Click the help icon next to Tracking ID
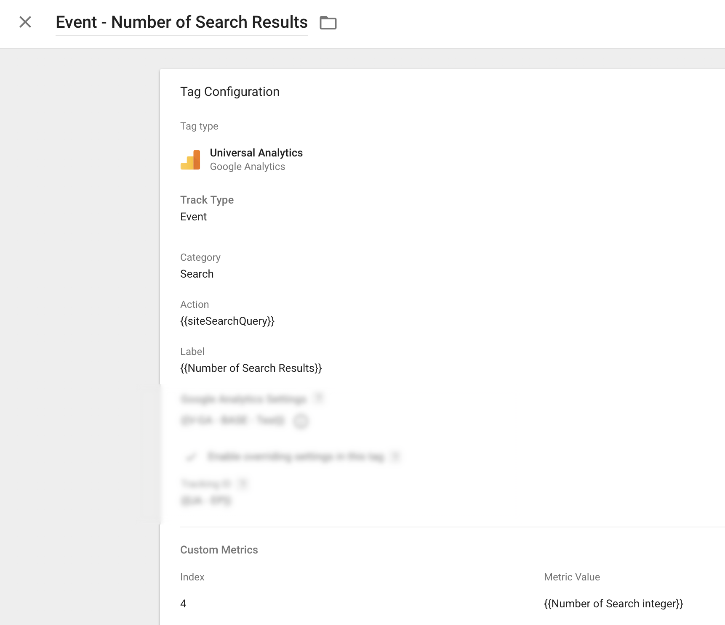Viewport: 725px width, 625px height. pyautogui.click(x=243, y=484)
